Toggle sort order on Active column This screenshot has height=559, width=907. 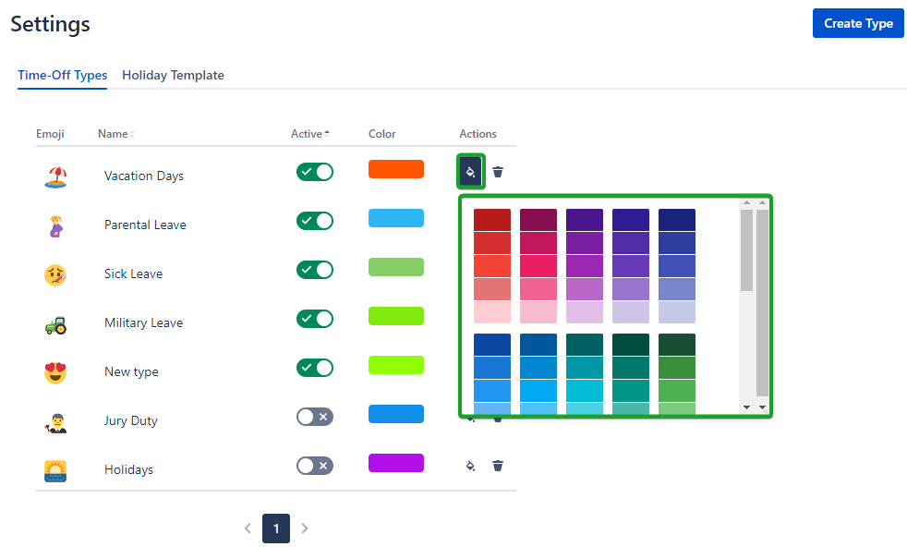coord(310,134)
